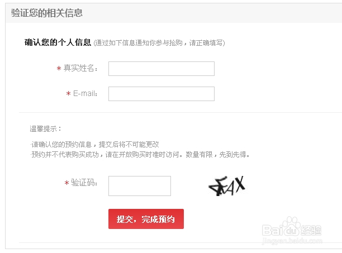Select the 验证码 field label

[84, 183]
